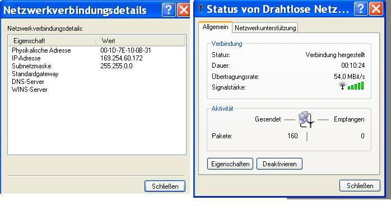Image resolution: width=391 pixels, height=215 pixels.
Task: Click the help question mark in Netzwerkverbindungsdetails
Action: click(169, 10)
